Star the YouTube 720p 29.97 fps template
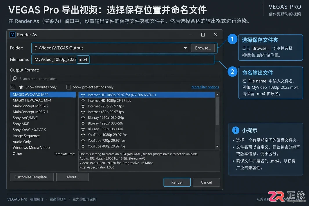Image resolution: width=309 pixels, height=206 pixels. point(83,140)
